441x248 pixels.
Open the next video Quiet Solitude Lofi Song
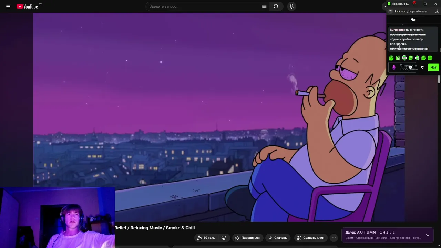point(383,238)
